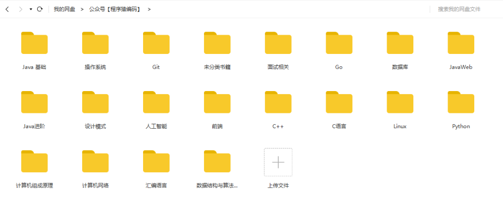Select the folder name text Java进阶
The width and height of the screenshot is (503, 198).
tap(34, 126)
